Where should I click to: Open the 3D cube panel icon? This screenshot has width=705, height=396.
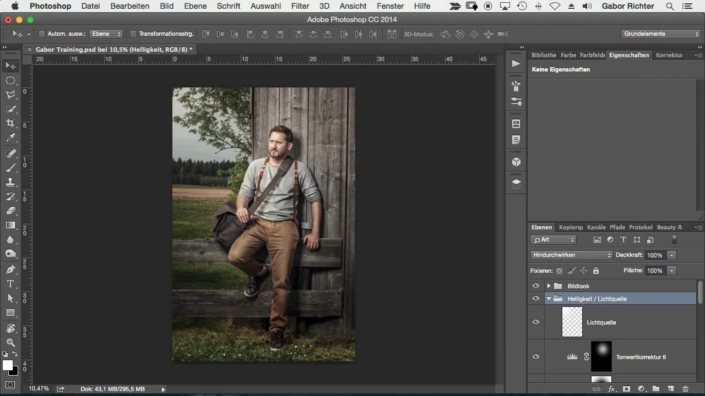[x=516, y=162]
